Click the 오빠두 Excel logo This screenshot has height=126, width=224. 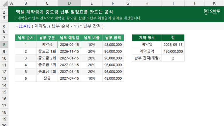212,12
